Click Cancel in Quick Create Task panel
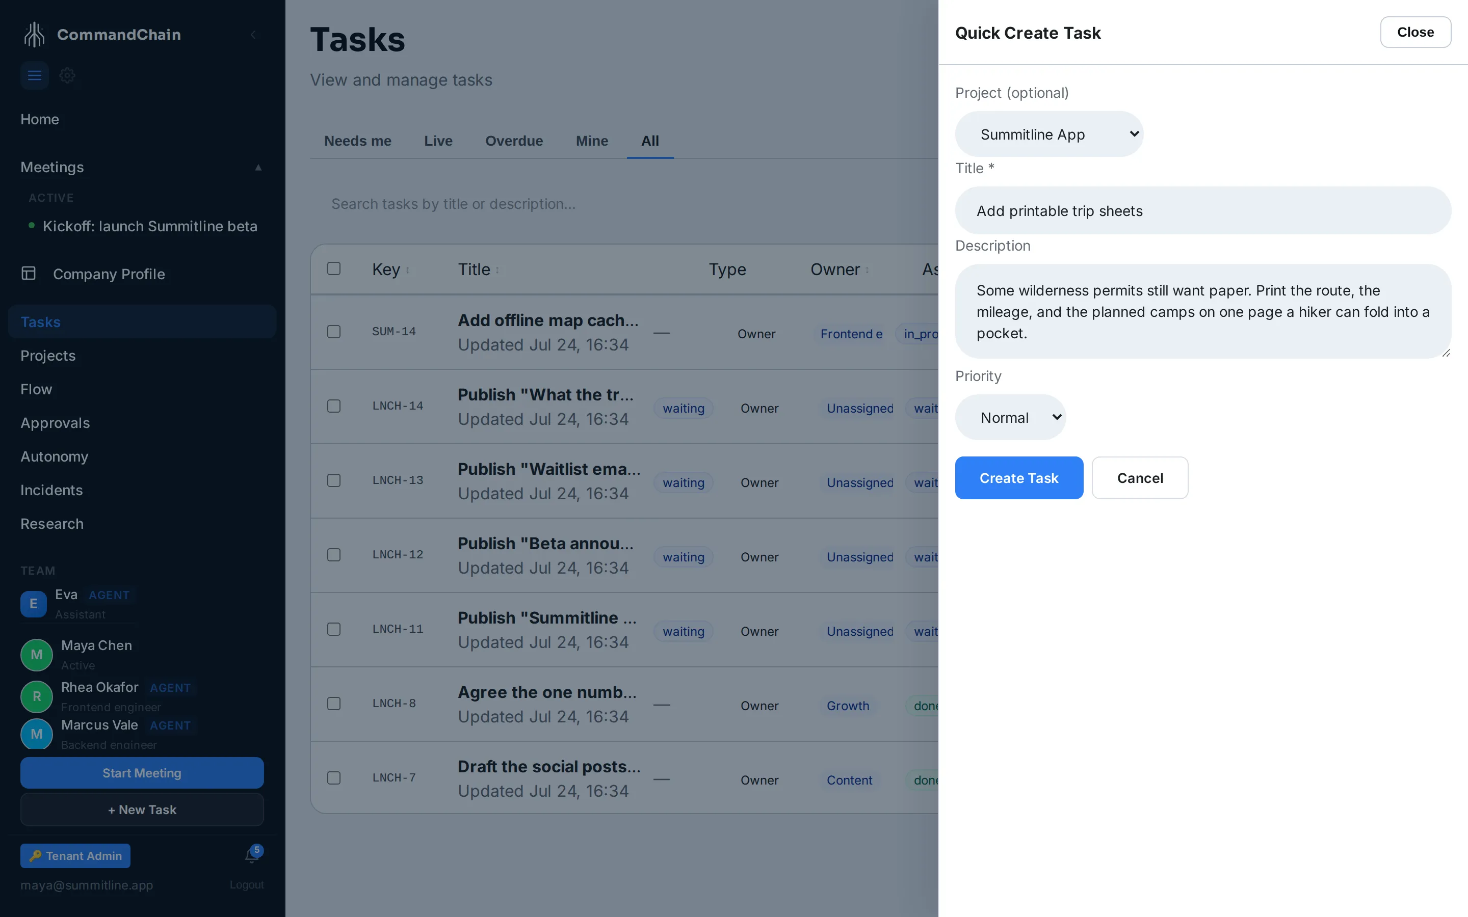 pyautogui.click(x=1140, y=478)
